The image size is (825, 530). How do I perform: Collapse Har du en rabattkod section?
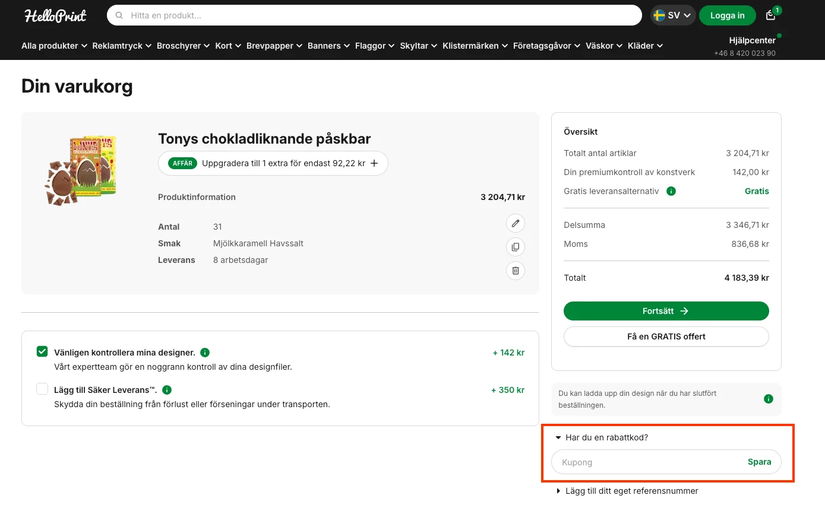[x=602, y=437]
